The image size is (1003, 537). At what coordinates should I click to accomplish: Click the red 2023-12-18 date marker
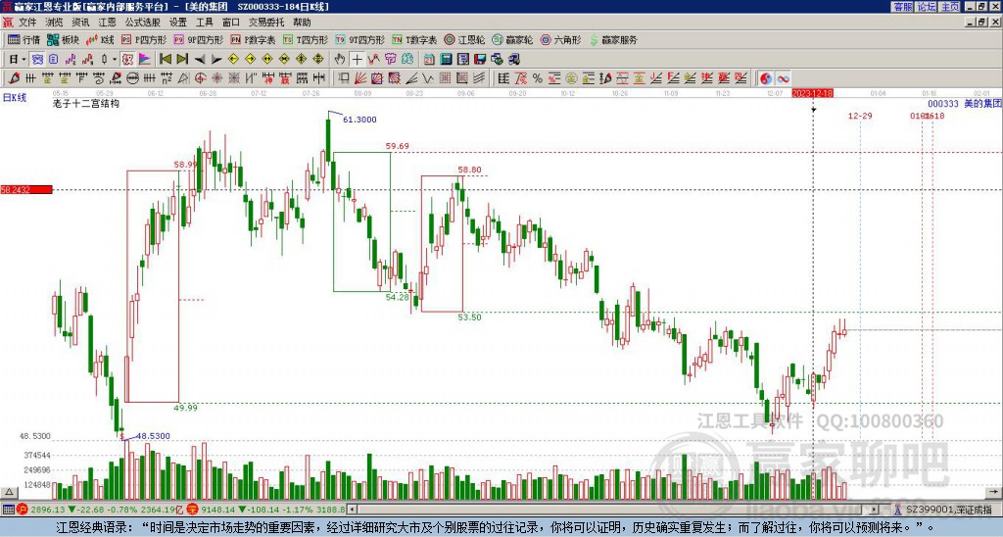click(x=812, y=93)
